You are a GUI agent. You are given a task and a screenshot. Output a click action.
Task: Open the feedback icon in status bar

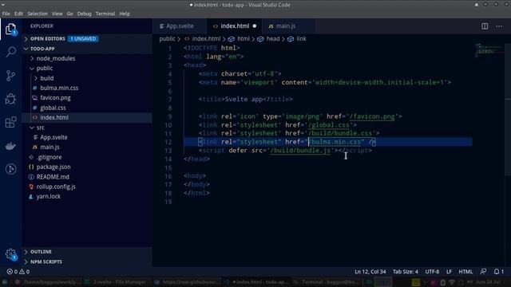coord(483,271)
